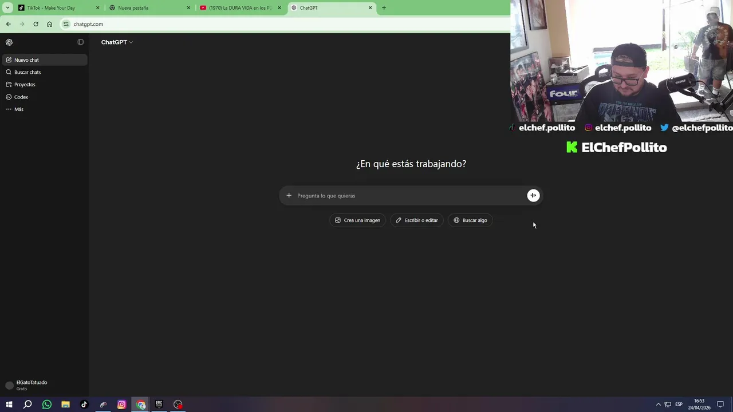Focus the Pregunta lo que quieras input field
The width and height of the screenshot is (733, 412).
409,196
